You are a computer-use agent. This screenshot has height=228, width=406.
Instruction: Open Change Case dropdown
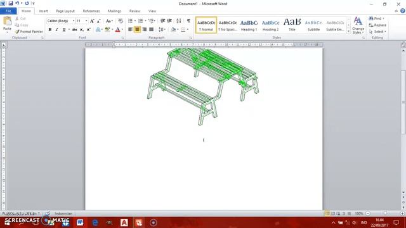tap(109, 21)
